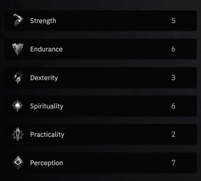Select the Strength attribute label
201x181 pixels.
pos(43,21)
